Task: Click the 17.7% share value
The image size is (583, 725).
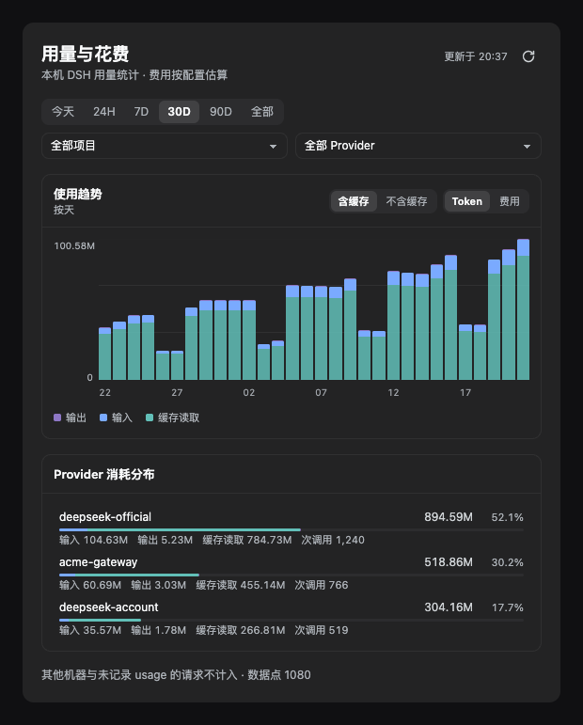Action: tap(507, 607)
